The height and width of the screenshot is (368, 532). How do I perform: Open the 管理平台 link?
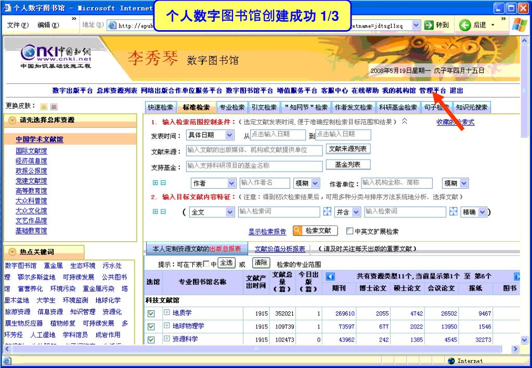pyautogui.click(x=433, y=90)
